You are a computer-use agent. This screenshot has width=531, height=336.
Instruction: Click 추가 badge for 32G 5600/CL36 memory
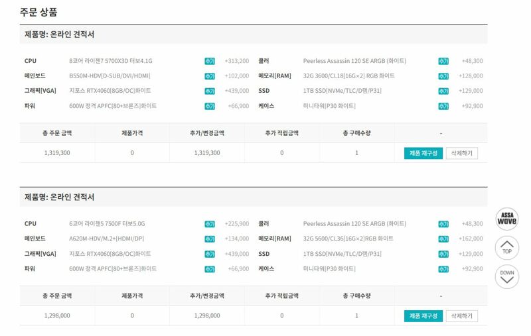(443, 239)
